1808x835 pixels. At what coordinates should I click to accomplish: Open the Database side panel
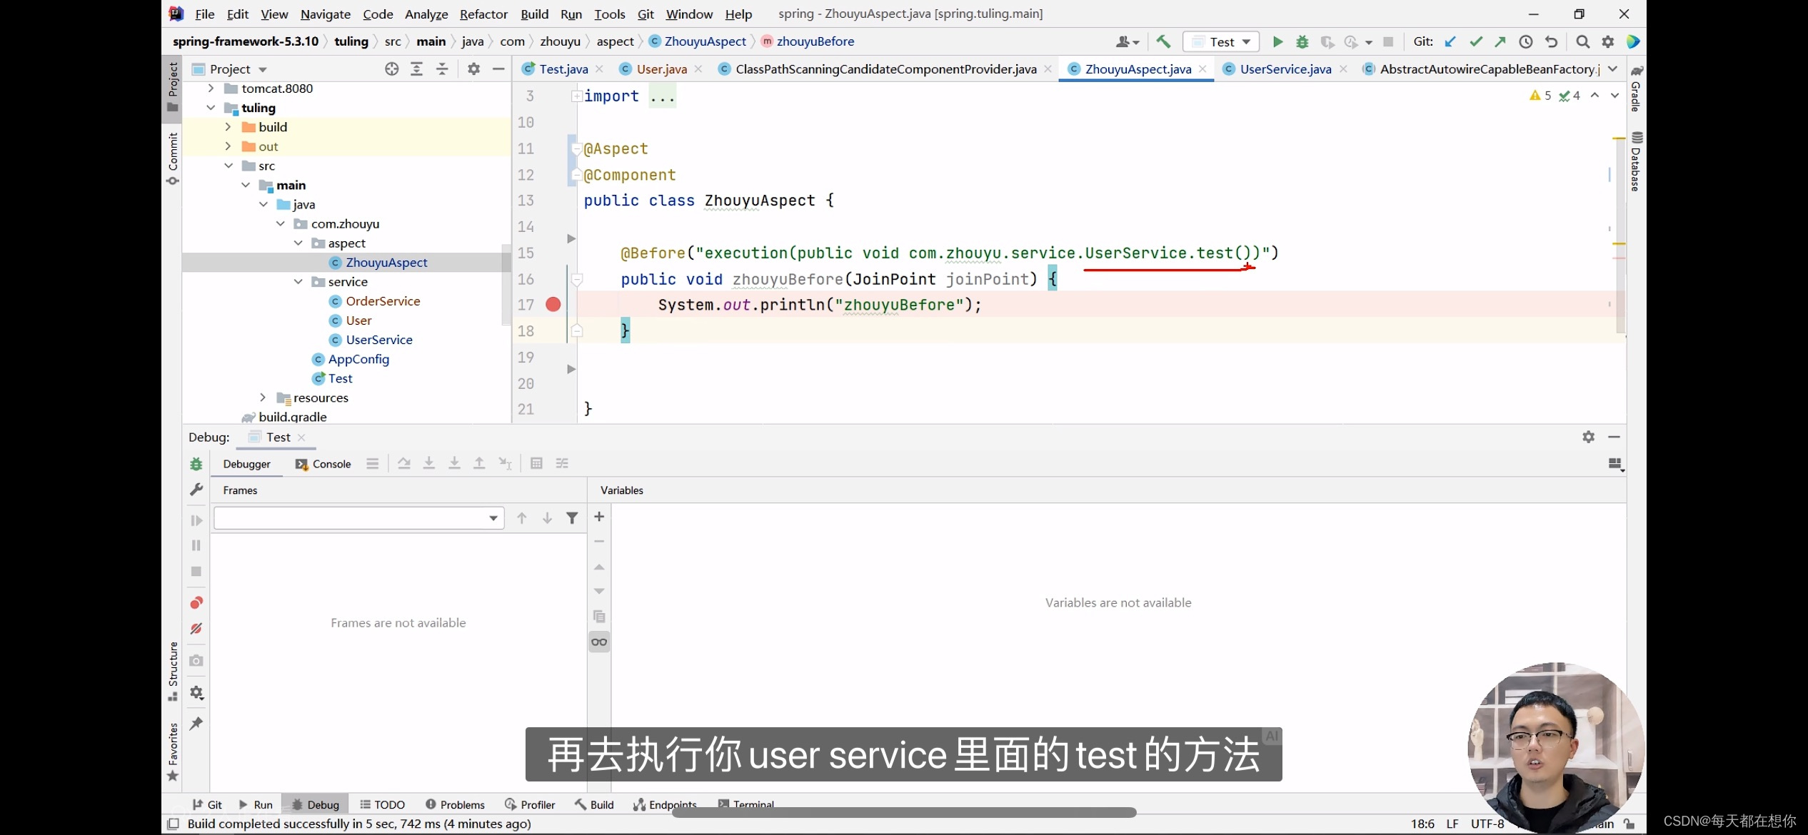pos(1636,162)
